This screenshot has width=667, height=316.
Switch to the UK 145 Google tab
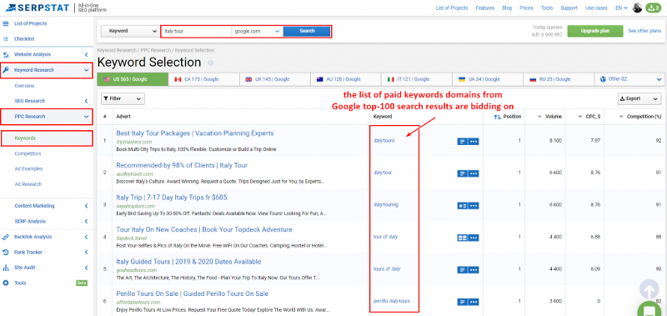275,79
